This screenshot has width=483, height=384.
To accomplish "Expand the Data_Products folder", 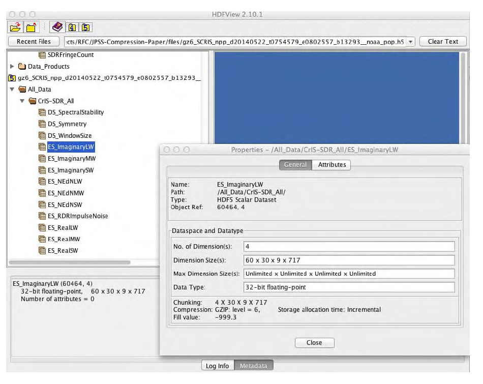I will point(13,67).
